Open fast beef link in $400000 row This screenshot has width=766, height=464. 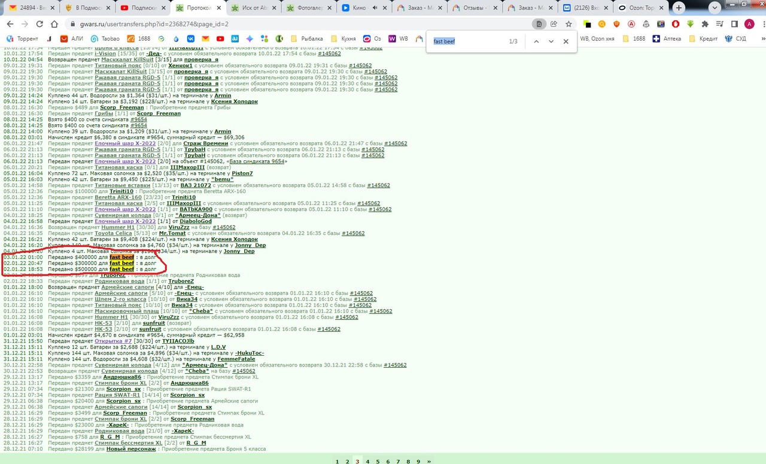coord(121,257)
